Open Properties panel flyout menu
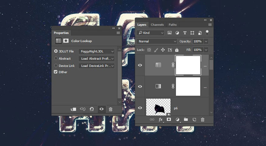The image size is (266, 146). coord(118,33)
